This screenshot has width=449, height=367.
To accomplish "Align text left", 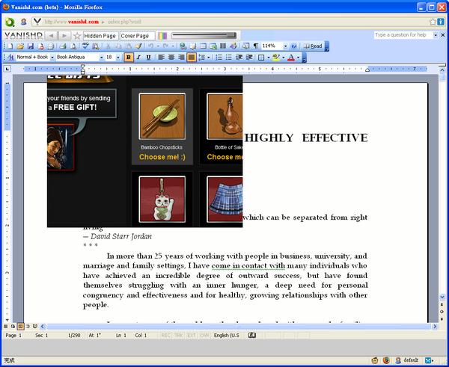I will pyautogui.click(x=161, y=58).
